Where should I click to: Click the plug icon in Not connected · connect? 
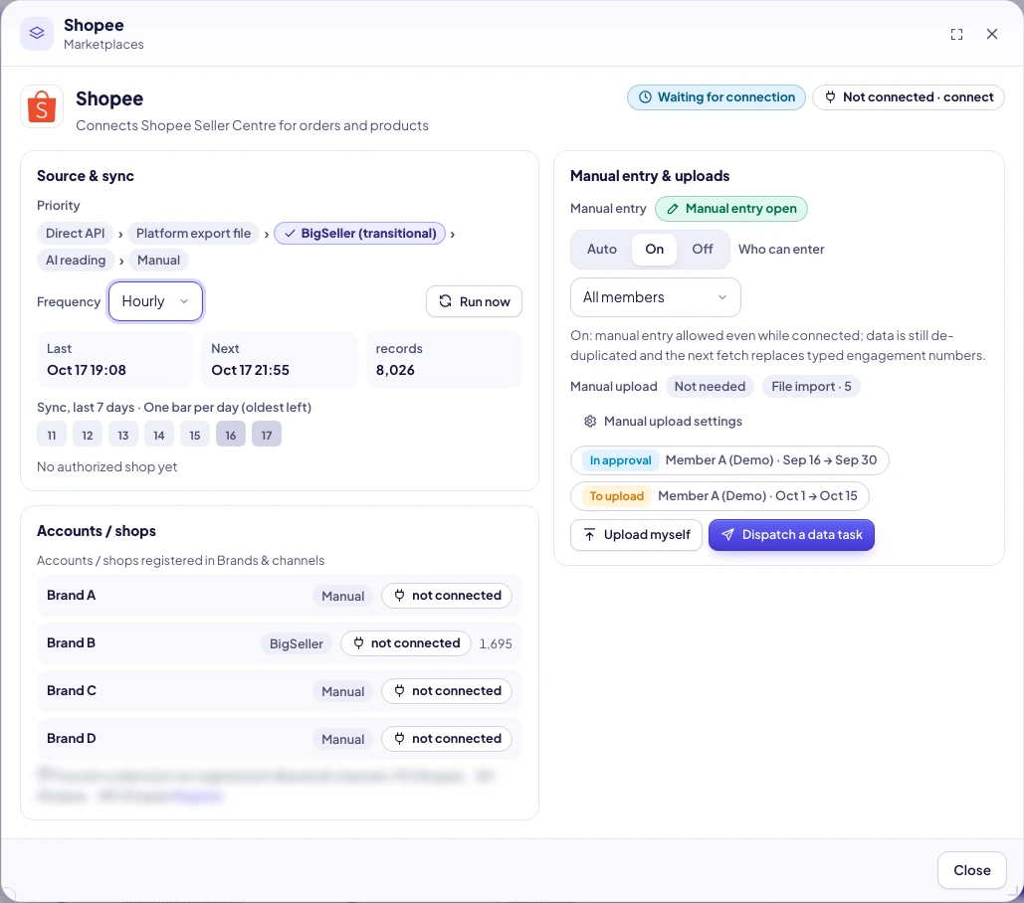pos(830,97)
